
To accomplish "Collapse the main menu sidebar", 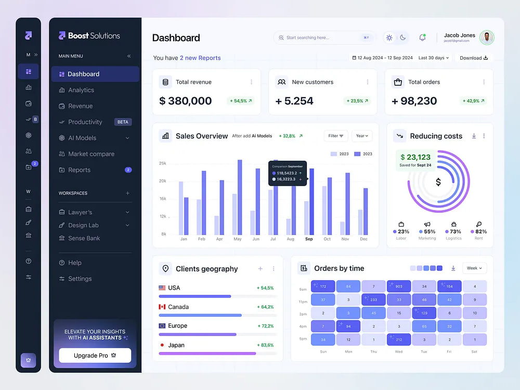I will click(129, 56).
